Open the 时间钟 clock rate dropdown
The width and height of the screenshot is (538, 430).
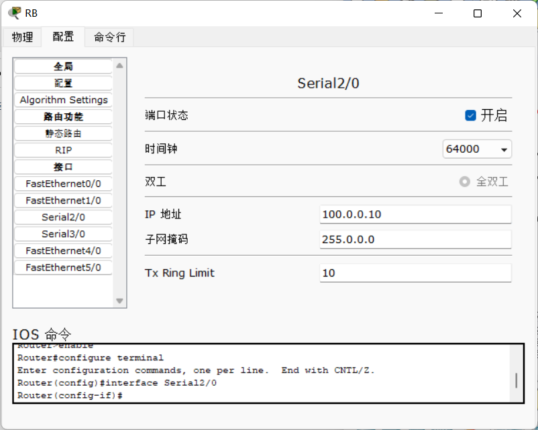click(477, 149)
